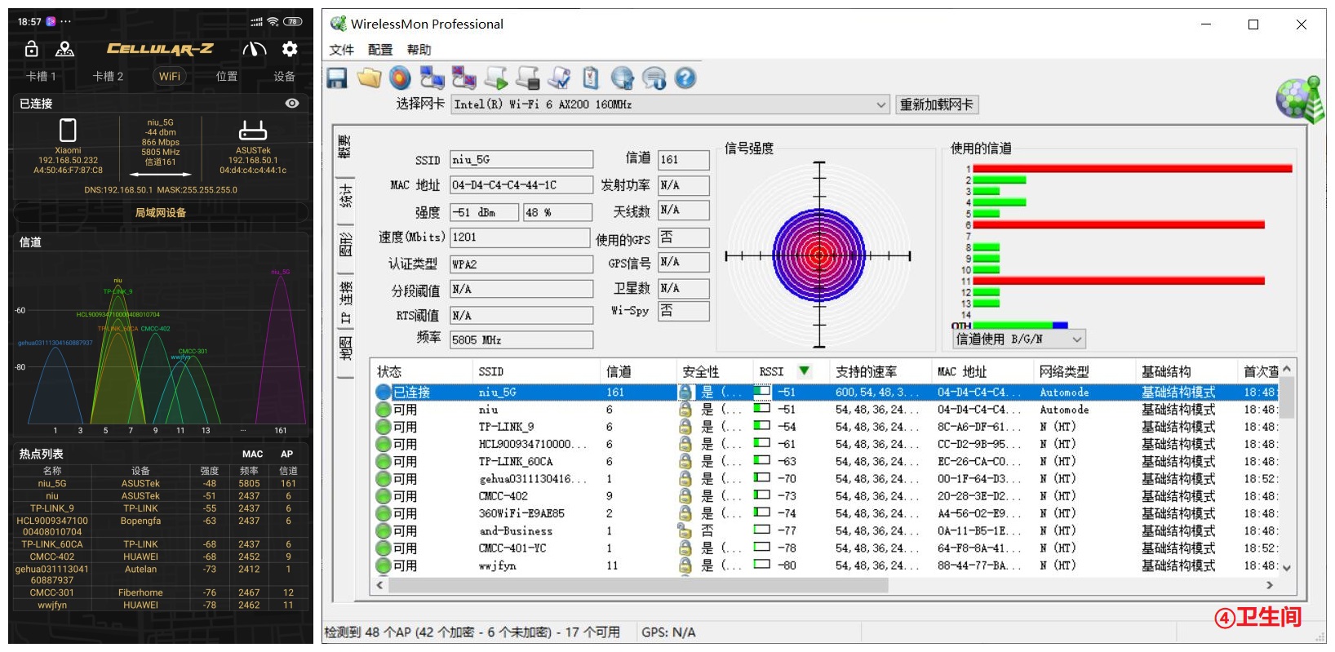The width and height of the screenshot is (1335, 652).
Task: Open help via blue question mark icon
Action: coord(685,78)
